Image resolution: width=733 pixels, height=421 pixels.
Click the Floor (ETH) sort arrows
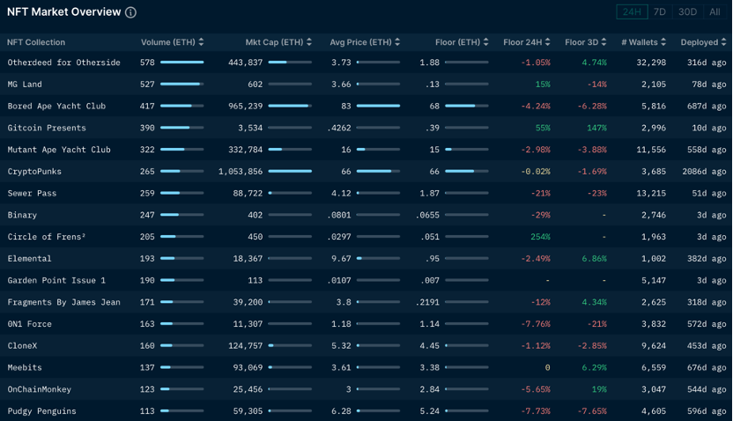coord(485,42)
